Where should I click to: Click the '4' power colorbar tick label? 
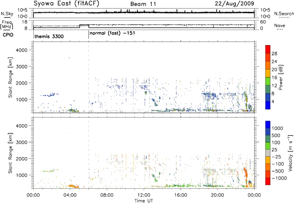(x=273, y=101)
